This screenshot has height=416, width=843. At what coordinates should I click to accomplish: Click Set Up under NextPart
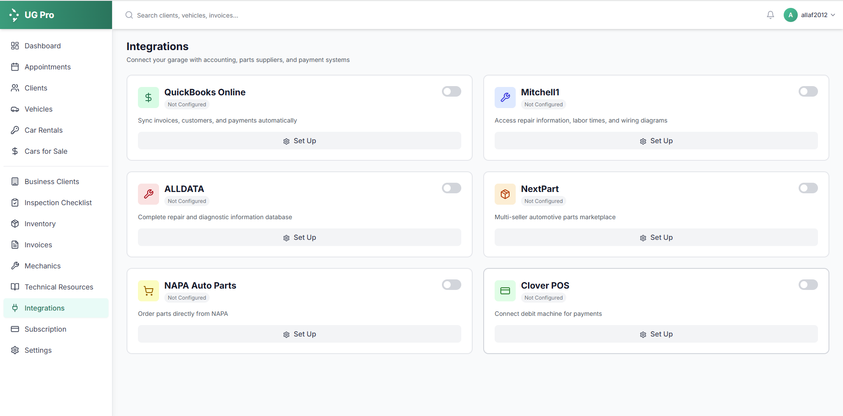tap(656, 237)
